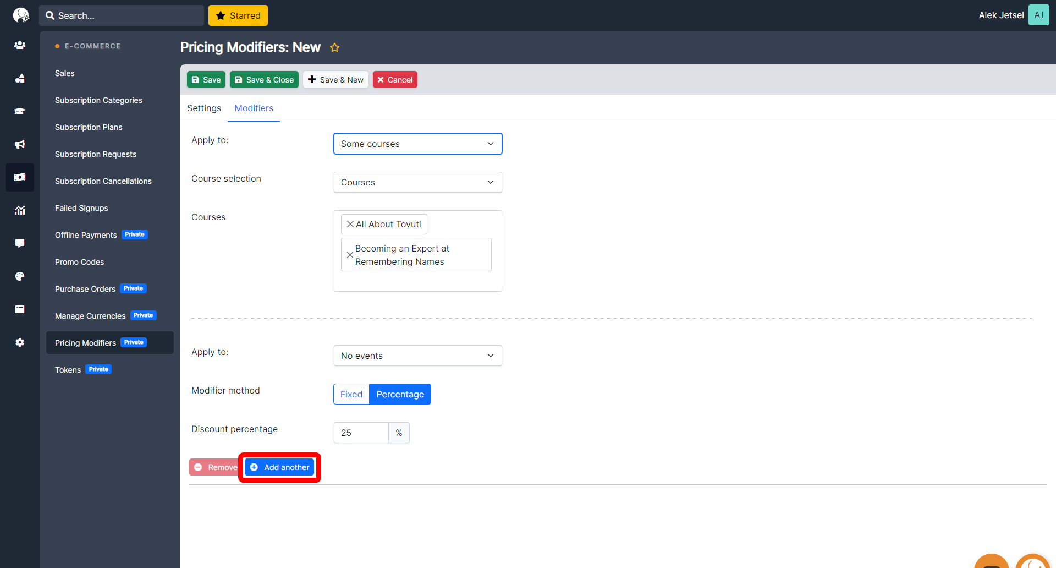Image resolution: width=1056 pixels, height=568 pixels.
Task: Open Tokens menu item
Action: click(x=68, y=370)
